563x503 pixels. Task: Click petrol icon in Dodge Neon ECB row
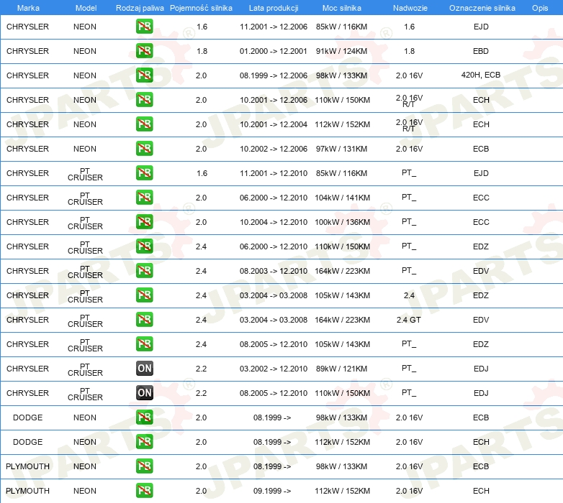click(x=144, y=417)
